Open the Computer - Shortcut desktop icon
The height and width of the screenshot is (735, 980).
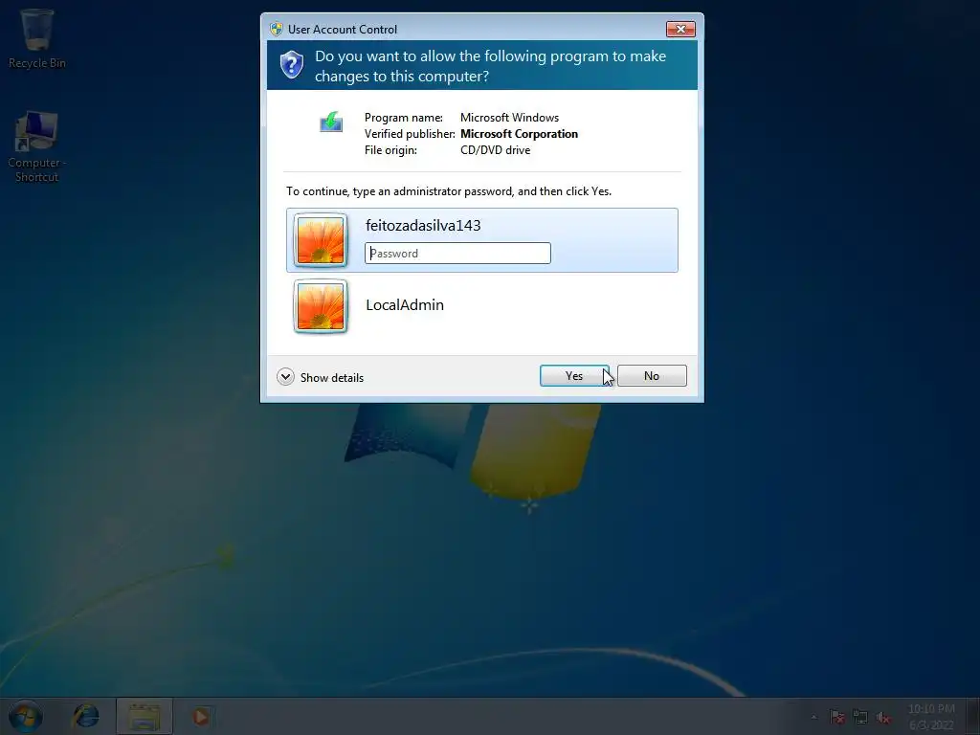[x=37, y=146]
